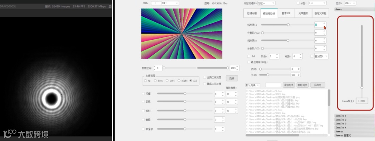Click the 外环 slider handle

[x=268, y=75]
